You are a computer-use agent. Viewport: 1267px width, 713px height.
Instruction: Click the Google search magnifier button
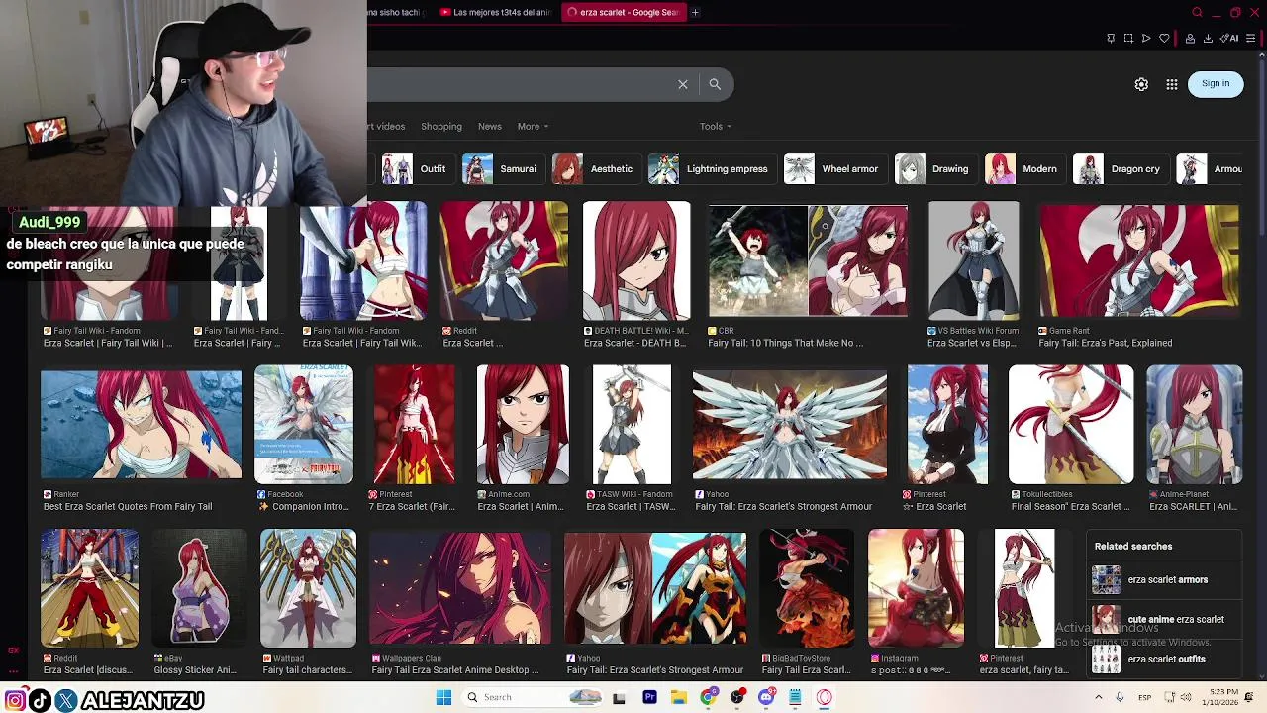coord(715,84)
